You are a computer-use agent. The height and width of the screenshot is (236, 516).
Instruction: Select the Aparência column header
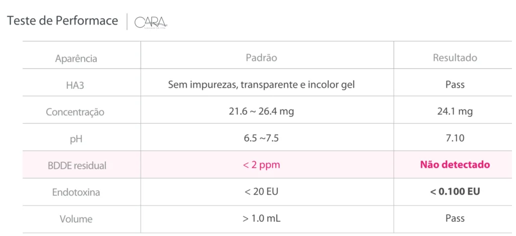coord(76,58)
